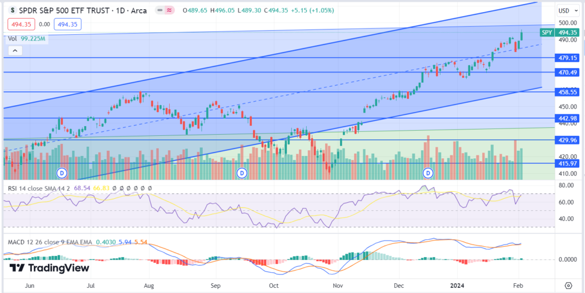Screen dimensions: 585x293
Task: Click the Feb label on time axis
Action: (519, 286)
